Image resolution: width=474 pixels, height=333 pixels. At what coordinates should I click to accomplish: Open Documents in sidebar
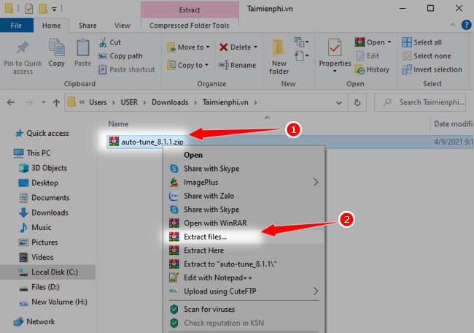(x=44, y=198)
